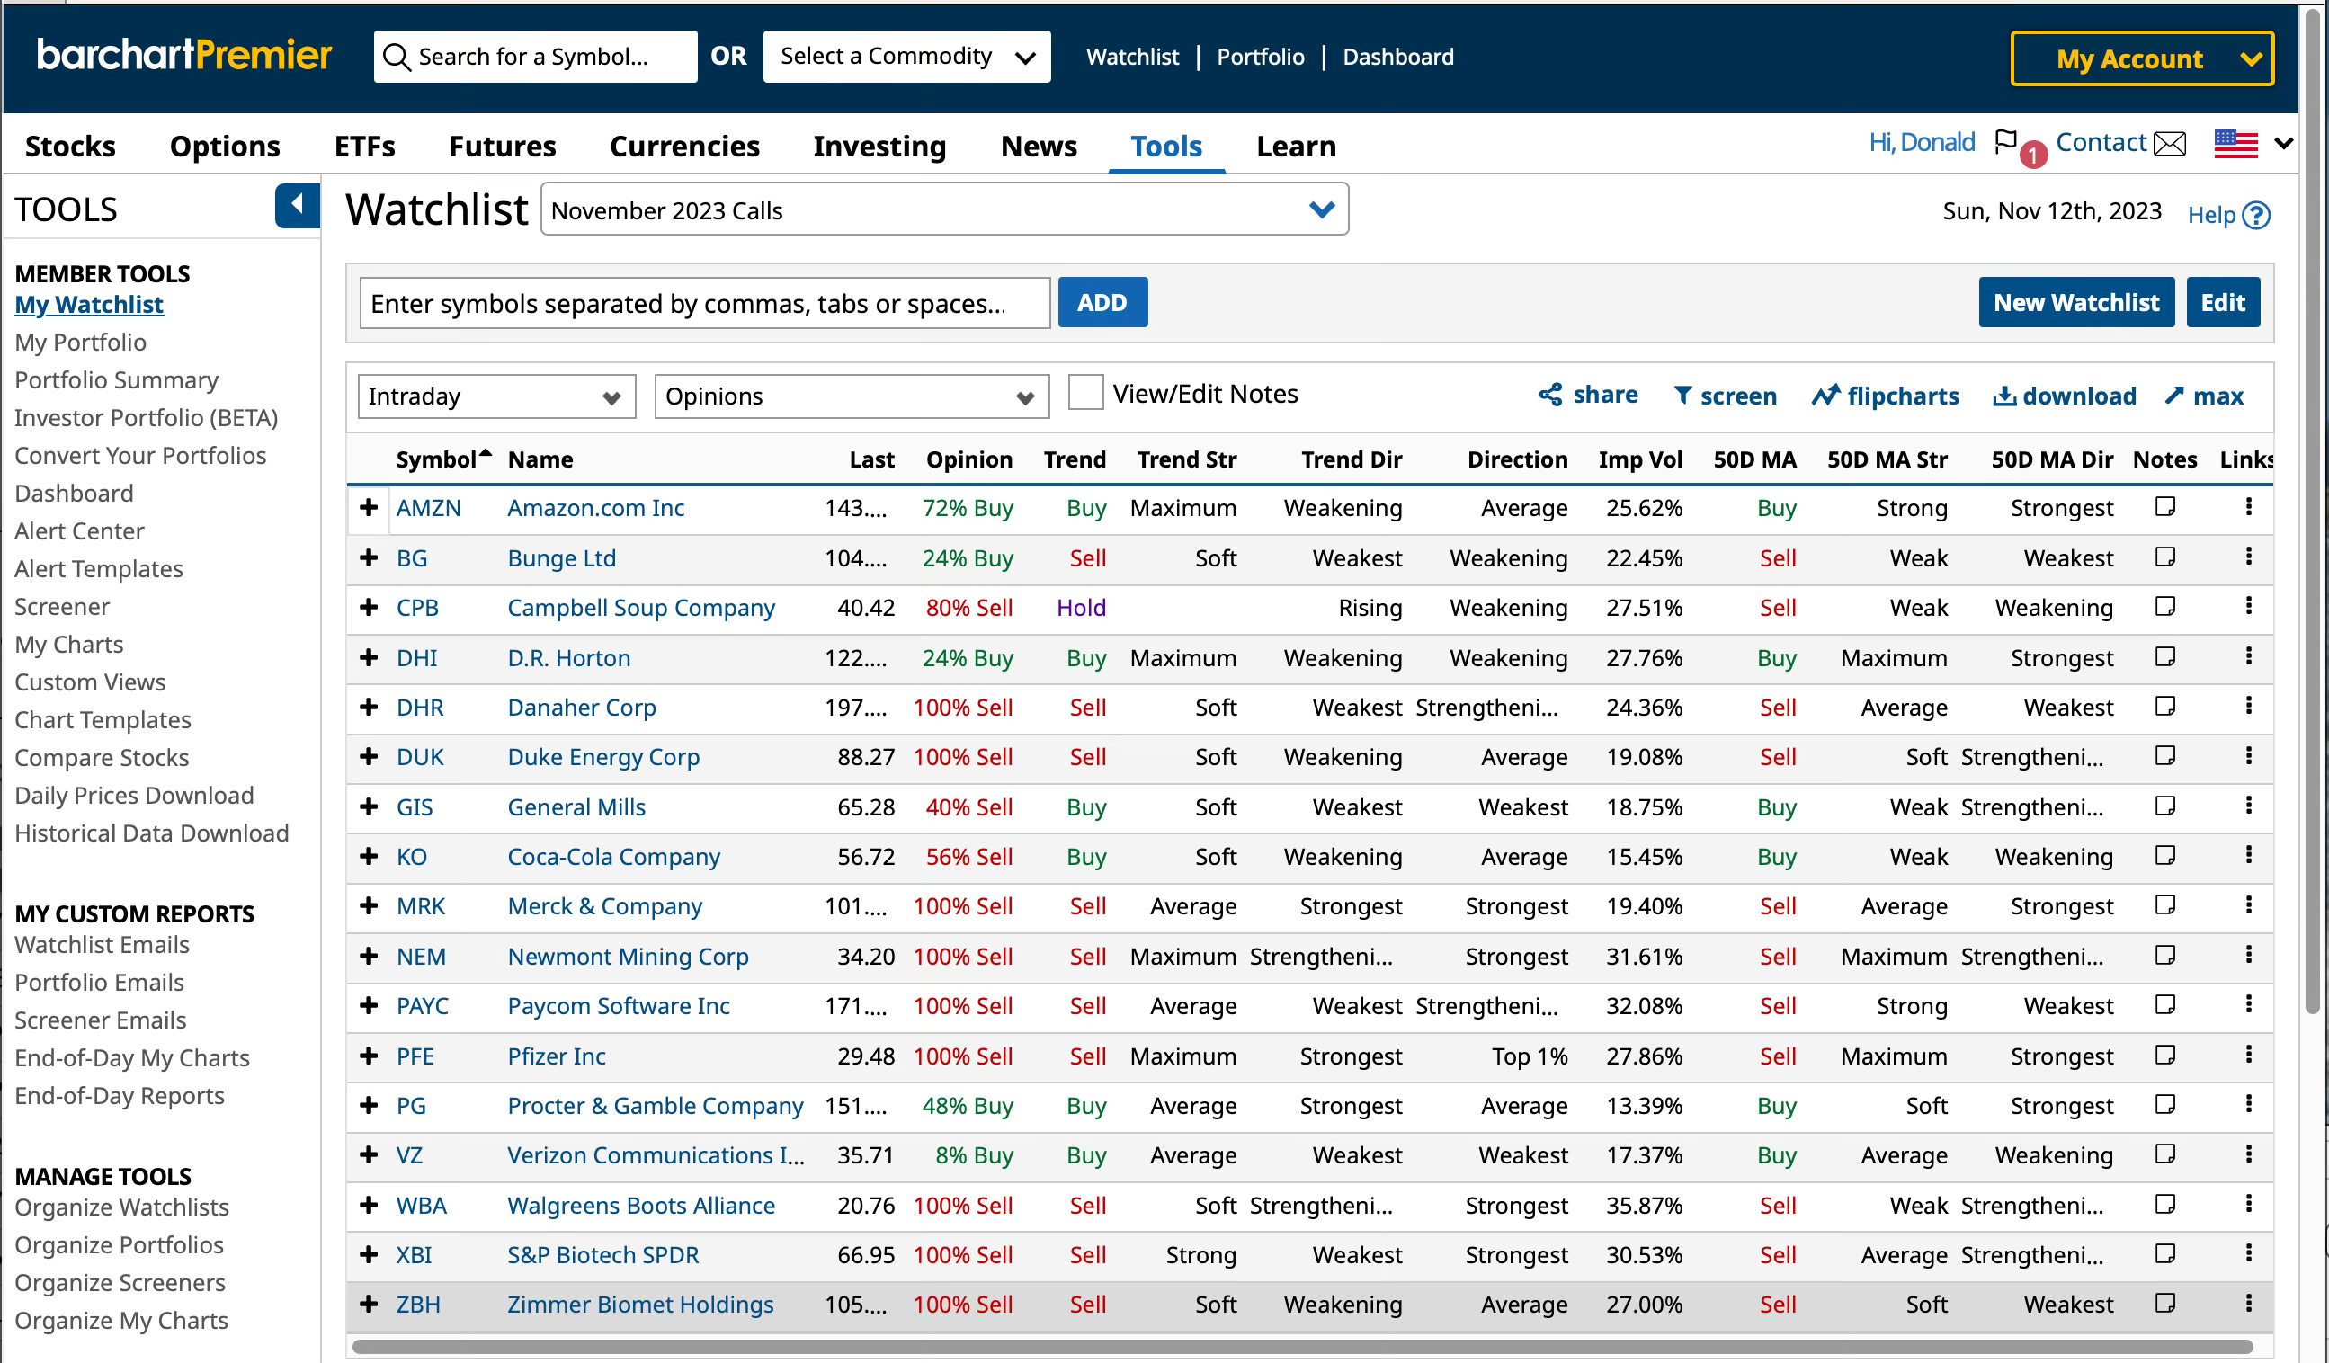Open links menu dots for PFE
This screenshot has width=2329, height=1363.
click(x=2248, y=1055)
